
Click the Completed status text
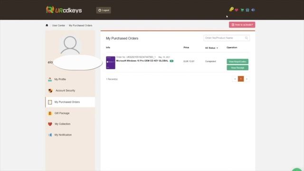(x=210, y=61)
